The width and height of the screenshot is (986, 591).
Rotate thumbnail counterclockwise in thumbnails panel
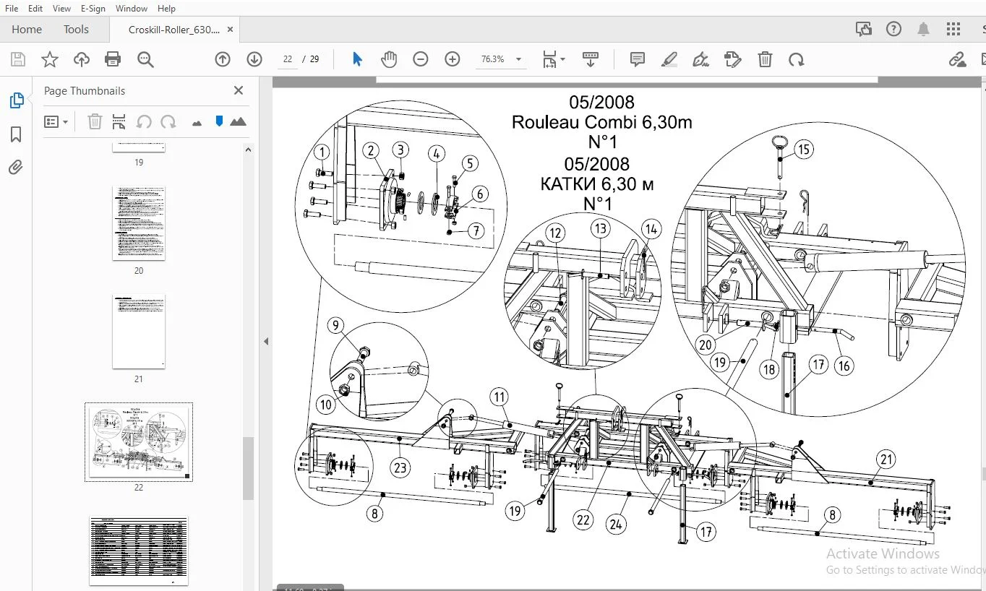(x=144, y=122)
